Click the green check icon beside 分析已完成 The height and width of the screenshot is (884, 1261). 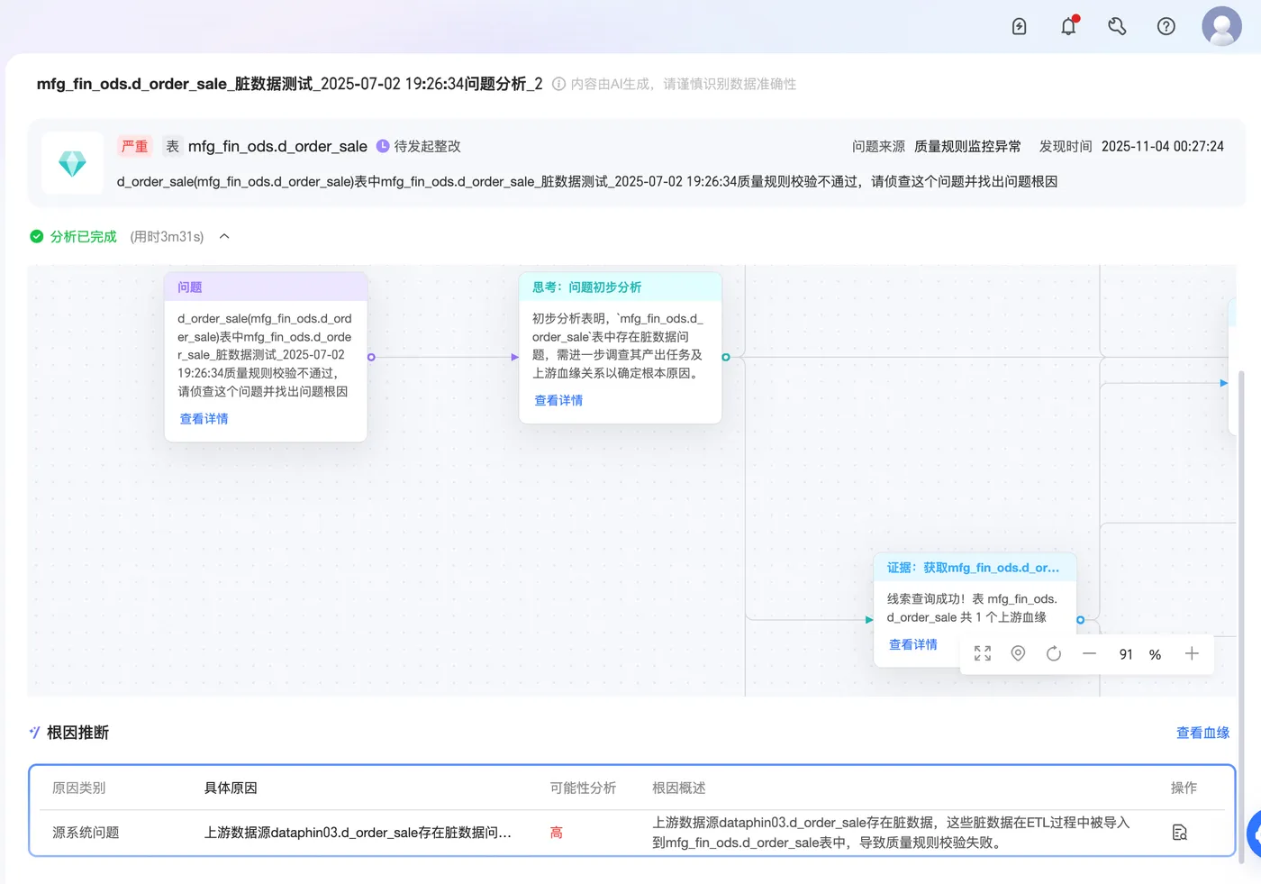click(37, 236)
